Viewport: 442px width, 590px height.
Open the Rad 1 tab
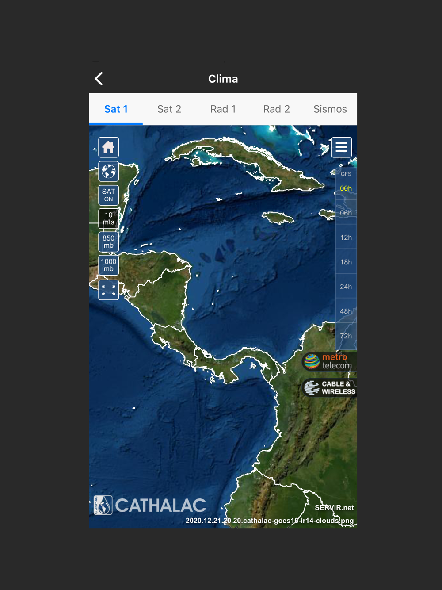(223, 109)
